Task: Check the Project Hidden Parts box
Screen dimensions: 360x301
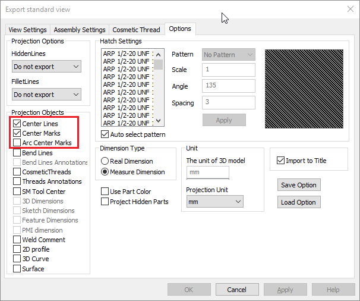Action: point(105,202)
